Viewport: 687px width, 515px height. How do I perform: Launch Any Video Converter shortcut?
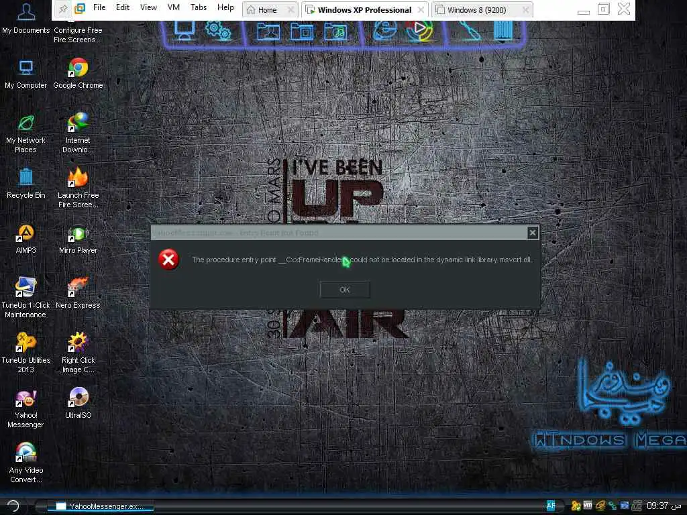click(26, 463)
